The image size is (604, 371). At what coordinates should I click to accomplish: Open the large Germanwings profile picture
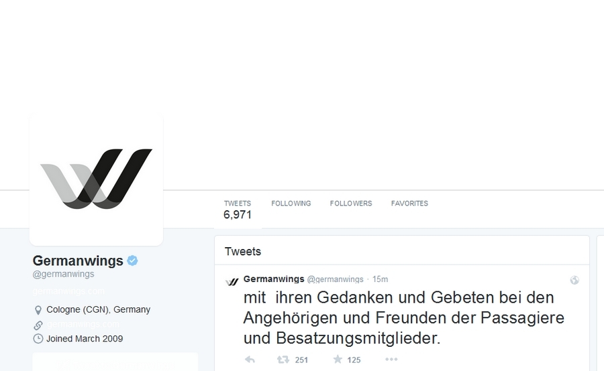[x=96, y=179]
